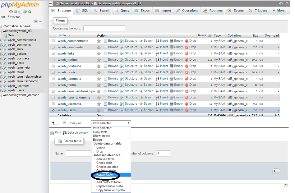Click favorite star for wpeh_posts
Image resolution: width=295 pixels, height=193 pixels.
pos(99,72)
